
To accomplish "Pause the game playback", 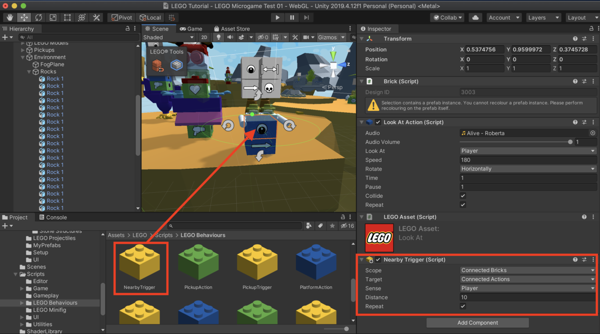I will (x=292, y=17).
